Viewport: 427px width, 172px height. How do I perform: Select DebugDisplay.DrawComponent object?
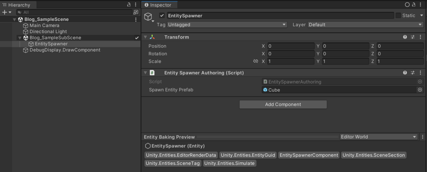tap(65, 50)
